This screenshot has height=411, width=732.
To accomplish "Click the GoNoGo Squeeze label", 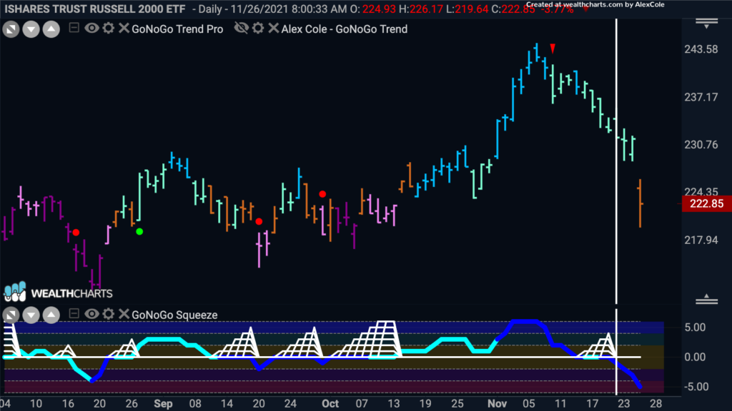I will click(x=174, y=315).
